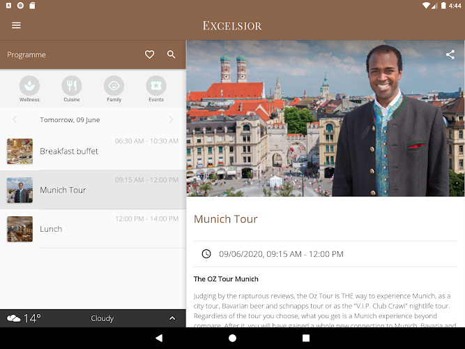This screenshot has height=349, width=465.
Task: Filter programme by Wellness category
Action: click(x=29, y=89)
